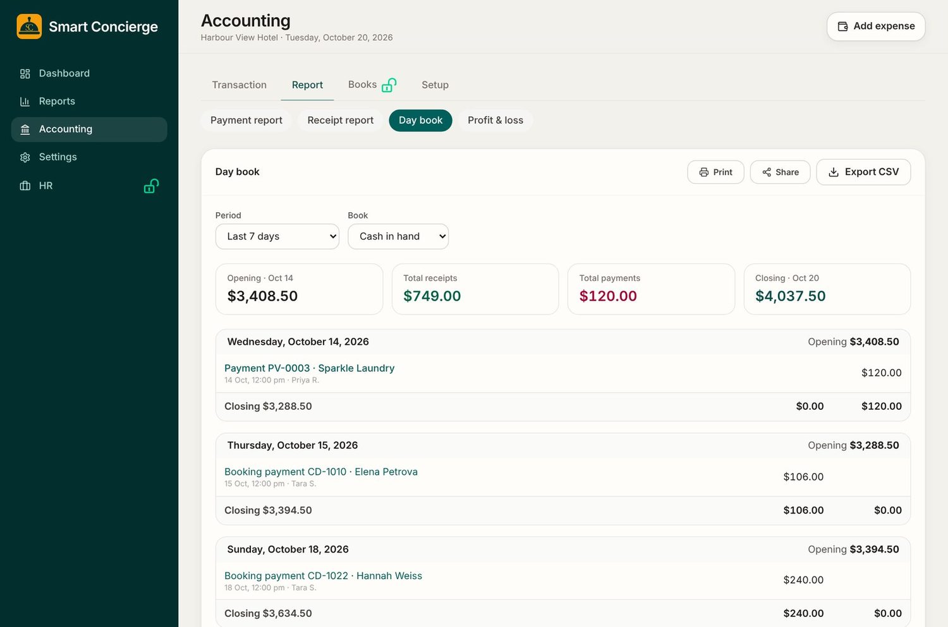Share the day book report
The width and height of the screenshot is (948, 627).
781,172
